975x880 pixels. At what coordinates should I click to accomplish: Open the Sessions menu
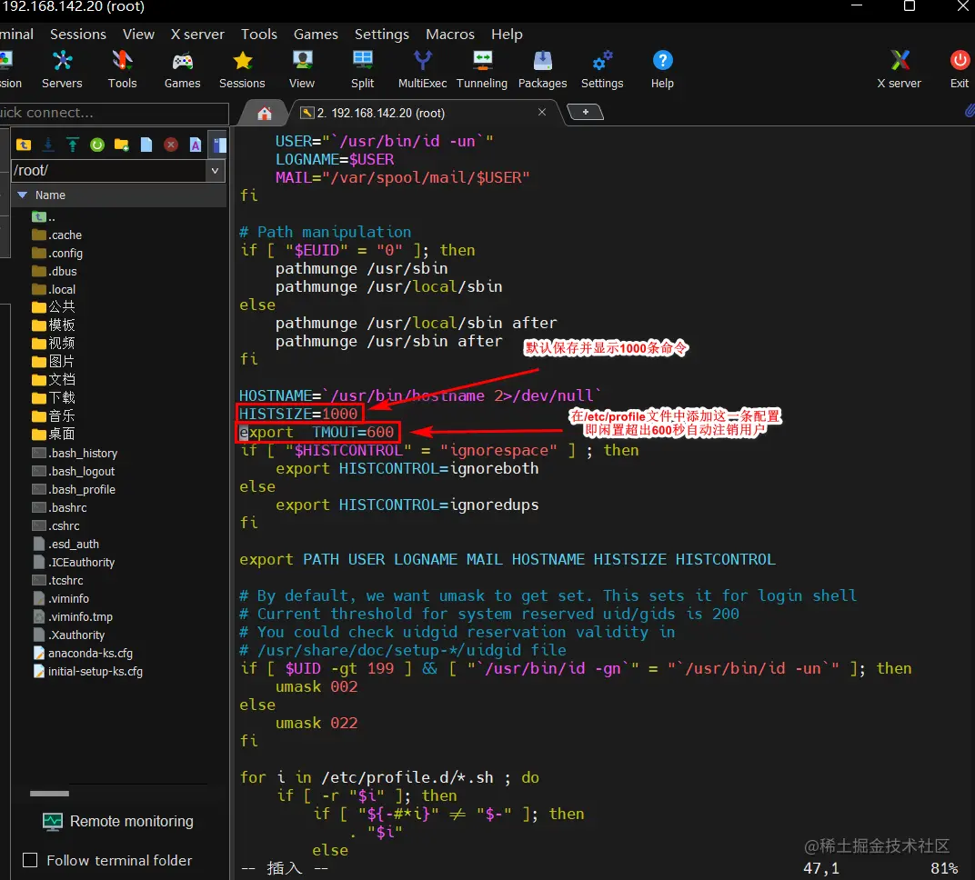coord(78,34)
